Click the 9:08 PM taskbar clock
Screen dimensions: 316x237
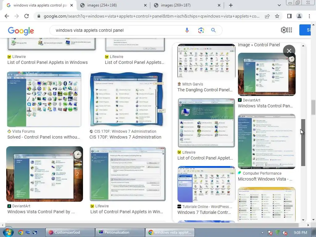tap(300, 233)
